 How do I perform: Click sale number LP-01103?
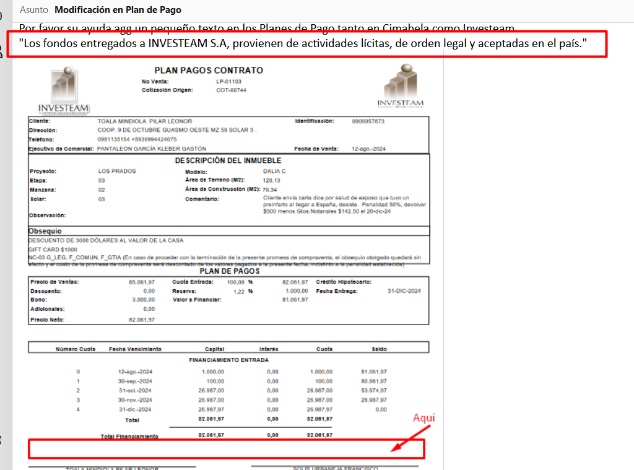[x=228, y=82]
